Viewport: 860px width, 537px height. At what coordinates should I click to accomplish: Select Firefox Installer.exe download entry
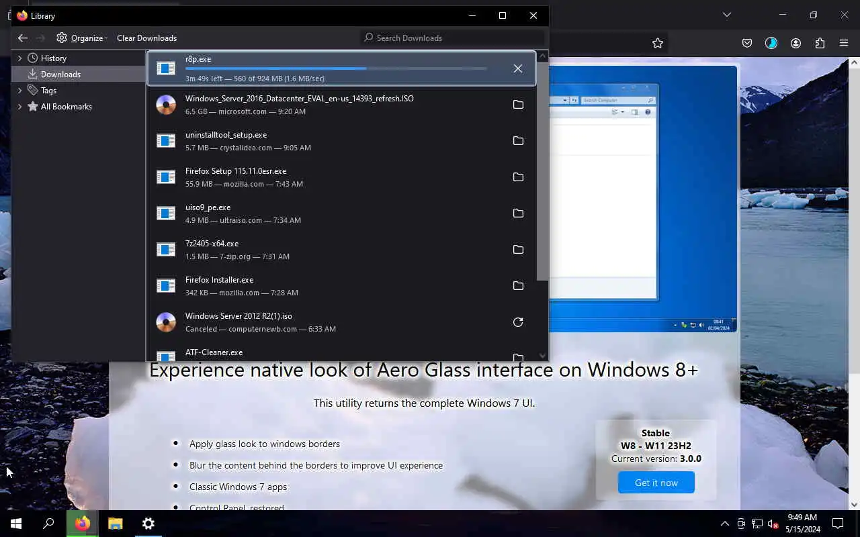[341, 286]
